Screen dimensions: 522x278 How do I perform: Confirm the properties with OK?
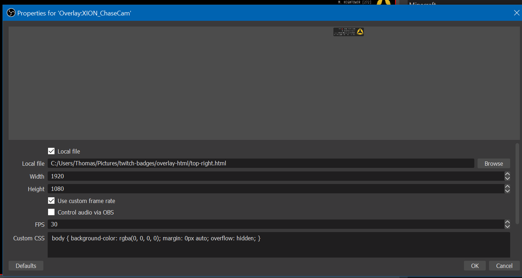tap(475, 266)
